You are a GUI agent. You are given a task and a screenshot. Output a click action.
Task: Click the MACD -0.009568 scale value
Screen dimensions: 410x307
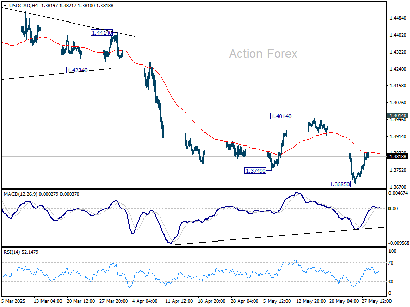coord(399,243)
